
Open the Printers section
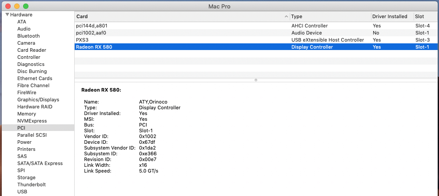click(26, 149)
